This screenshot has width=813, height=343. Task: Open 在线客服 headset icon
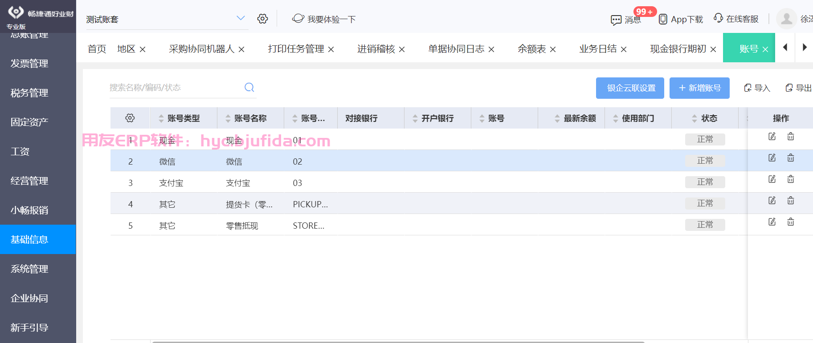click(x=718, y=18)
